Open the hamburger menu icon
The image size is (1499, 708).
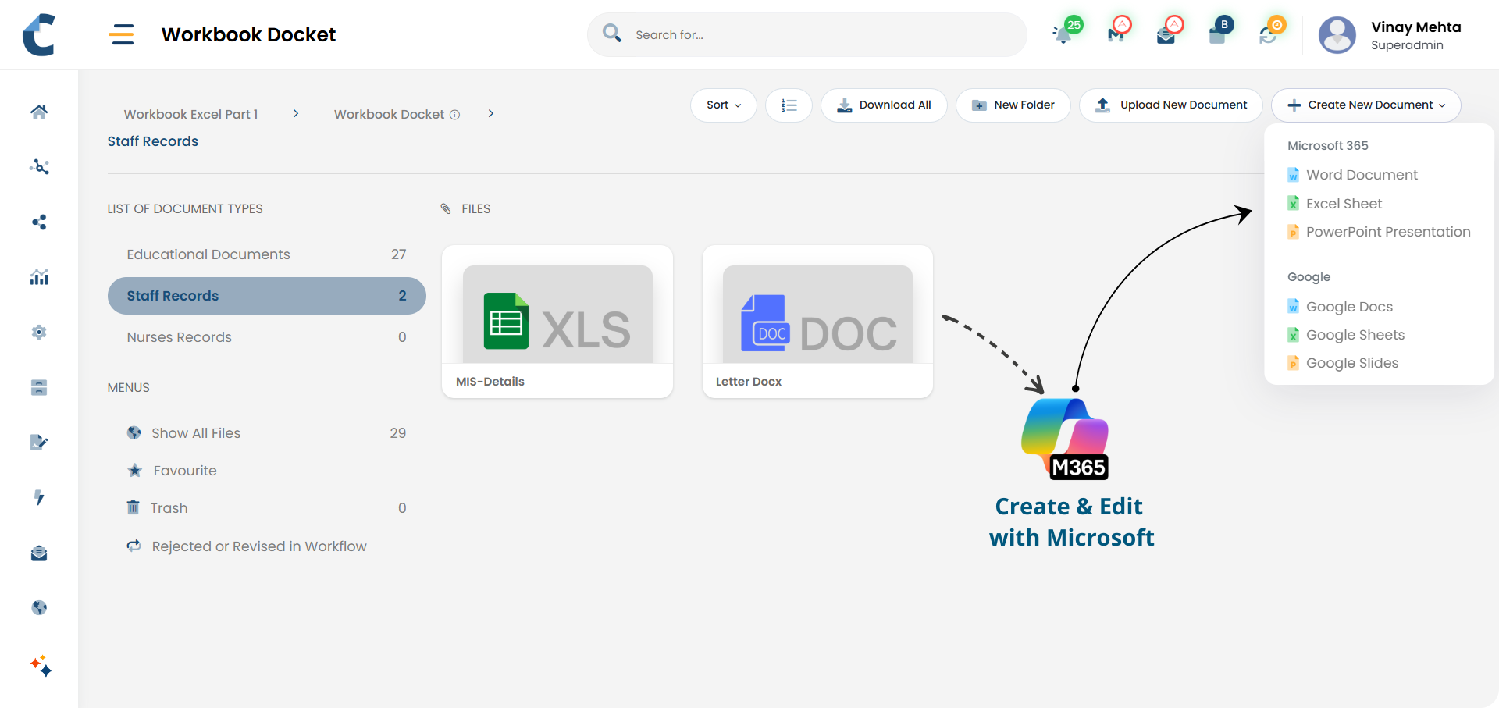(121, 34)
